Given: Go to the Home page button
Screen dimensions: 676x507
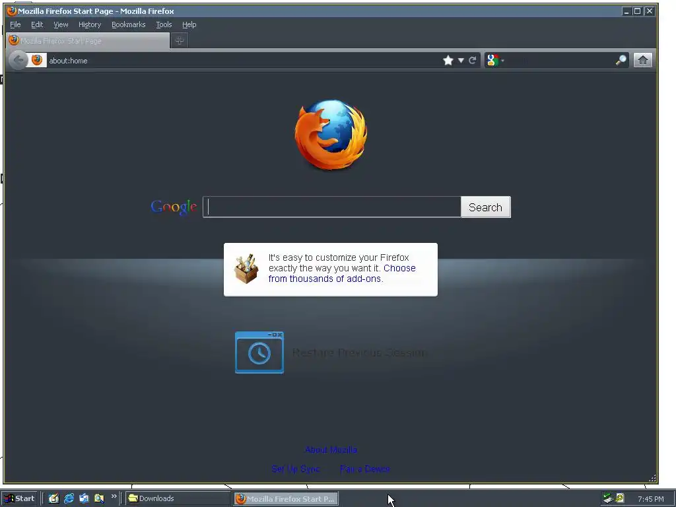Looking at the screenshot, I should (643, 60).
